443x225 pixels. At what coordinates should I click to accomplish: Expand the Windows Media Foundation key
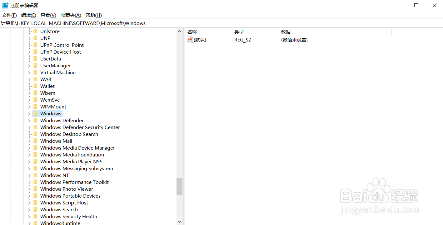coord(29,155)
